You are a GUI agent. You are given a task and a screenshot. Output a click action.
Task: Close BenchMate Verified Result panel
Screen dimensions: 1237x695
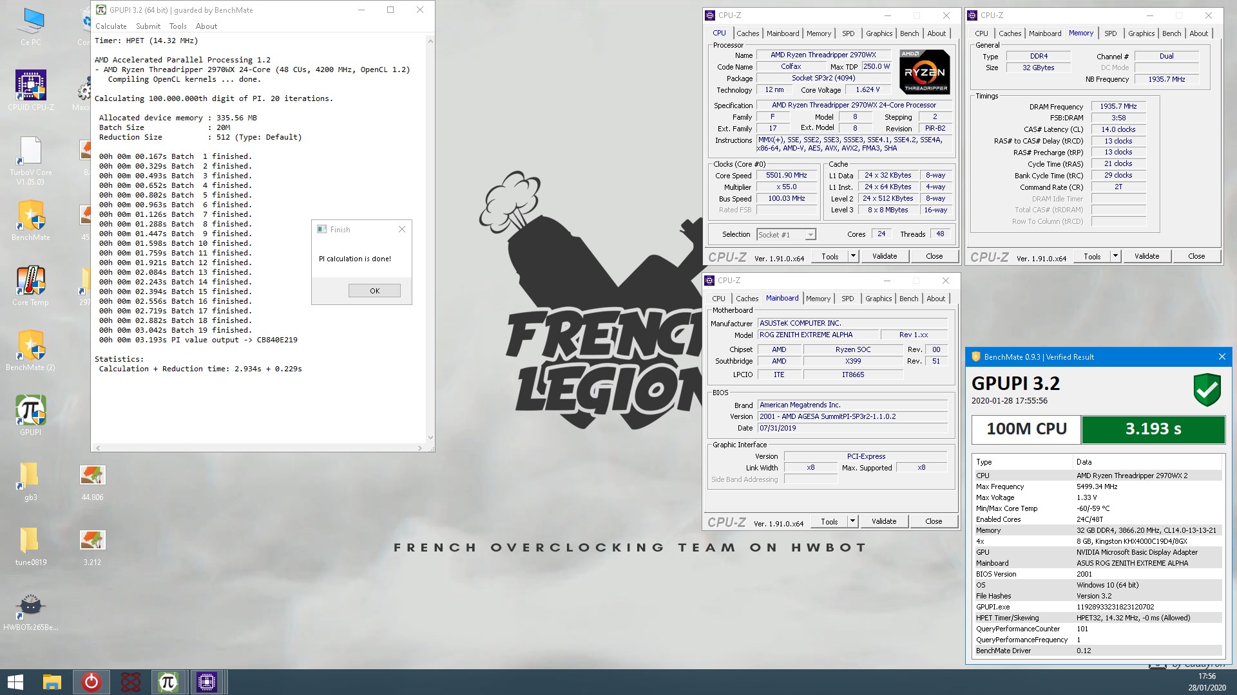1222,357
